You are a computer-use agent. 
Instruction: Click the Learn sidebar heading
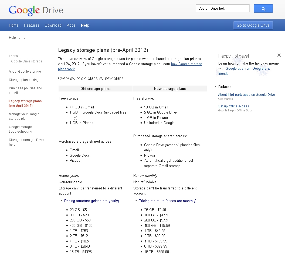pos(13,56)
